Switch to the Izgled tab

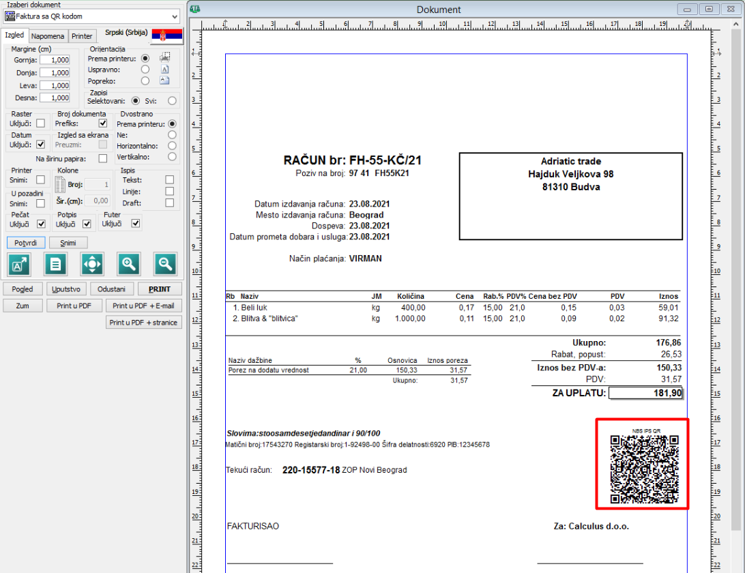(14, 35)
